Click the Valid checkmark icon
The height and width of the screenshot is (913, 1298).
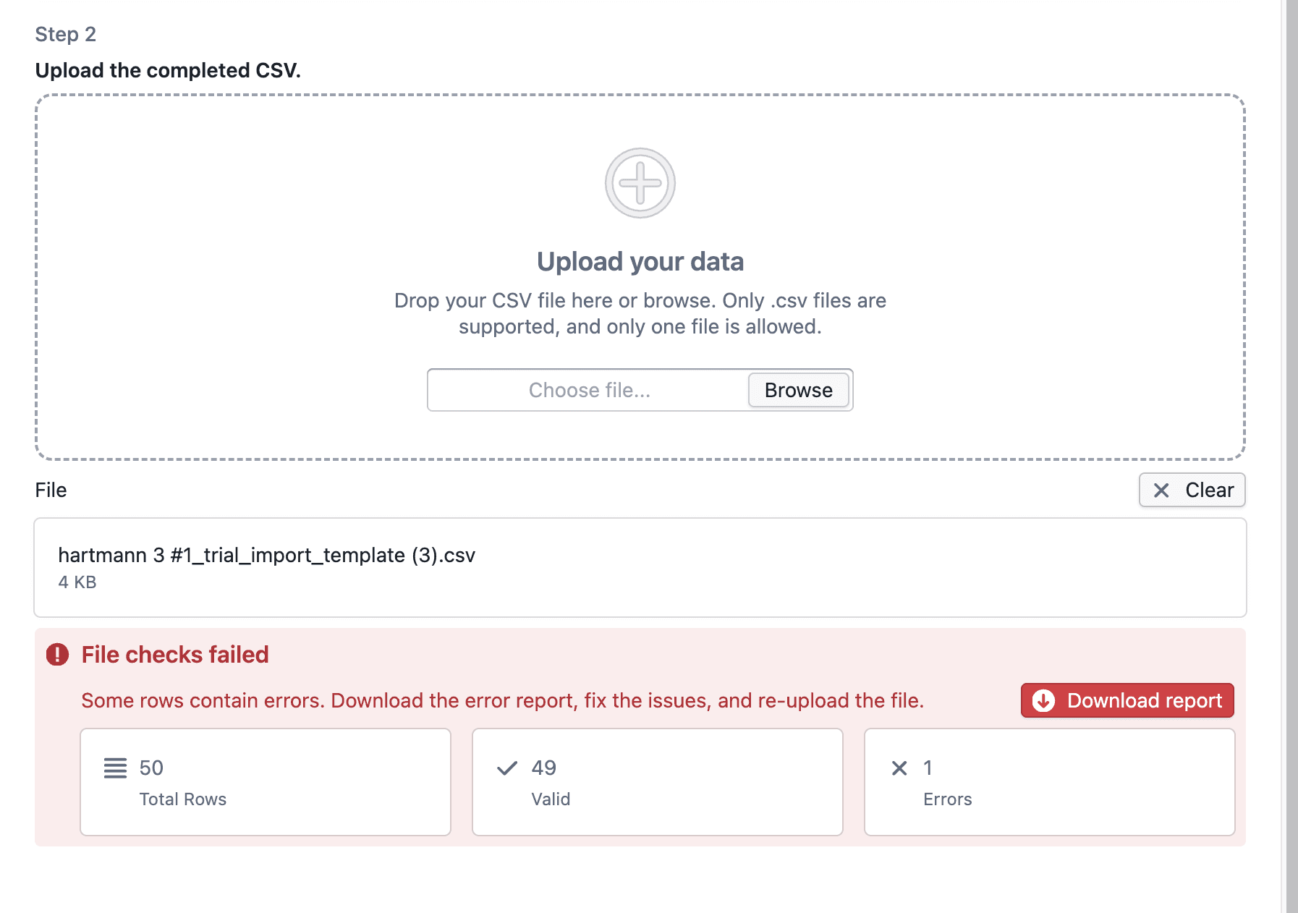point(507,768)
